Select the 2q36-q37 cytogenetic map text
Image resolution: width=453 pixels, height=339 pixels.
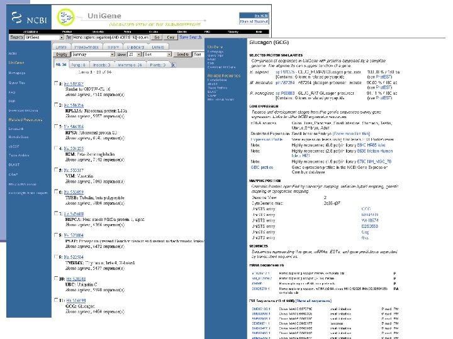[x=332, y=203]
